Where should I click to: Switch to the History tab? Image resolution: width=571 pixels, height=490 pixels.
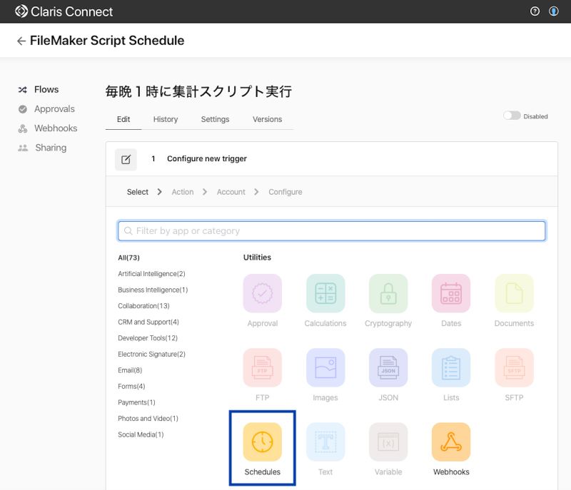click(x=166, y=119)
